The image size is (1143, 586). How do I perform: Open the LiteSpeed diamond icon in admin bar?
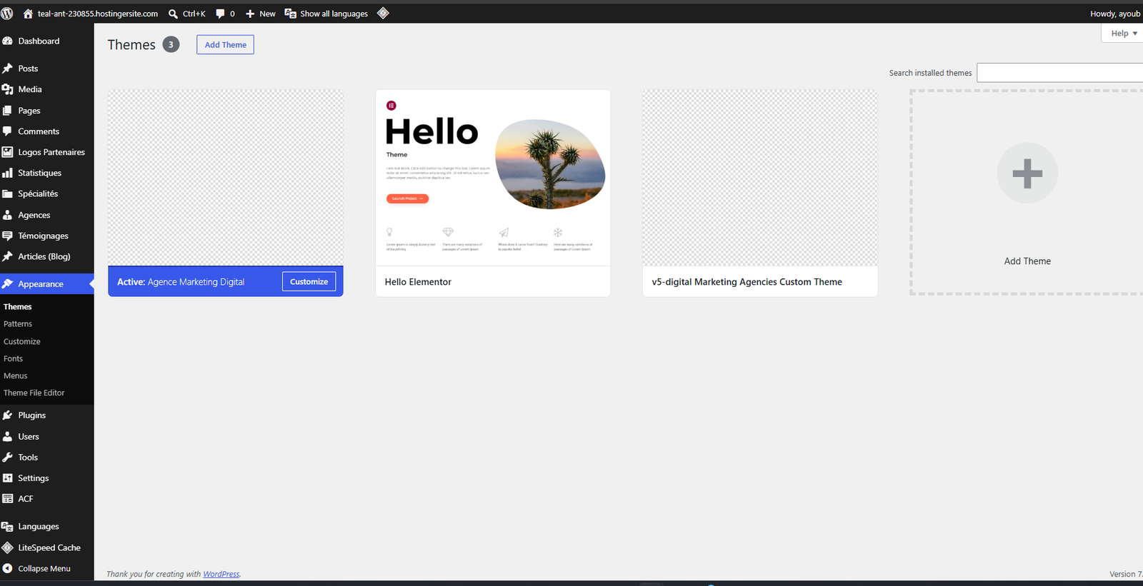tap(383, 13)
